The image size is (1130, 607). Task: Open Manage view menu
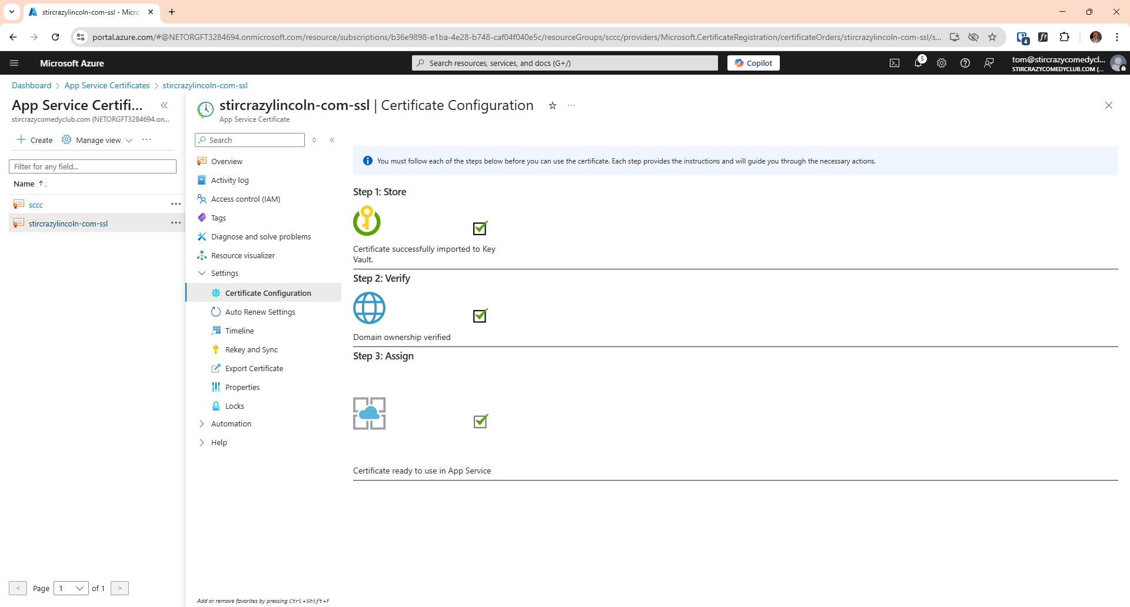(97, 140)
